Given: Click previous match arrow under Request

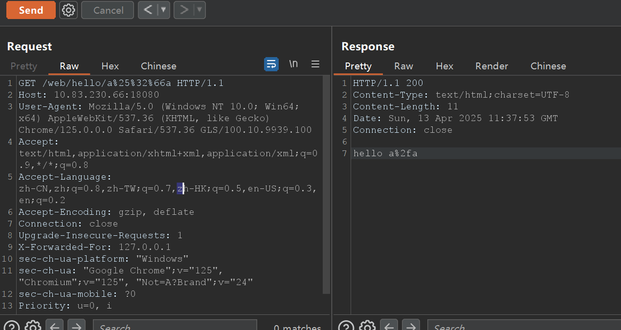Looking at the screenshot, I should click(x=54, y=326).
